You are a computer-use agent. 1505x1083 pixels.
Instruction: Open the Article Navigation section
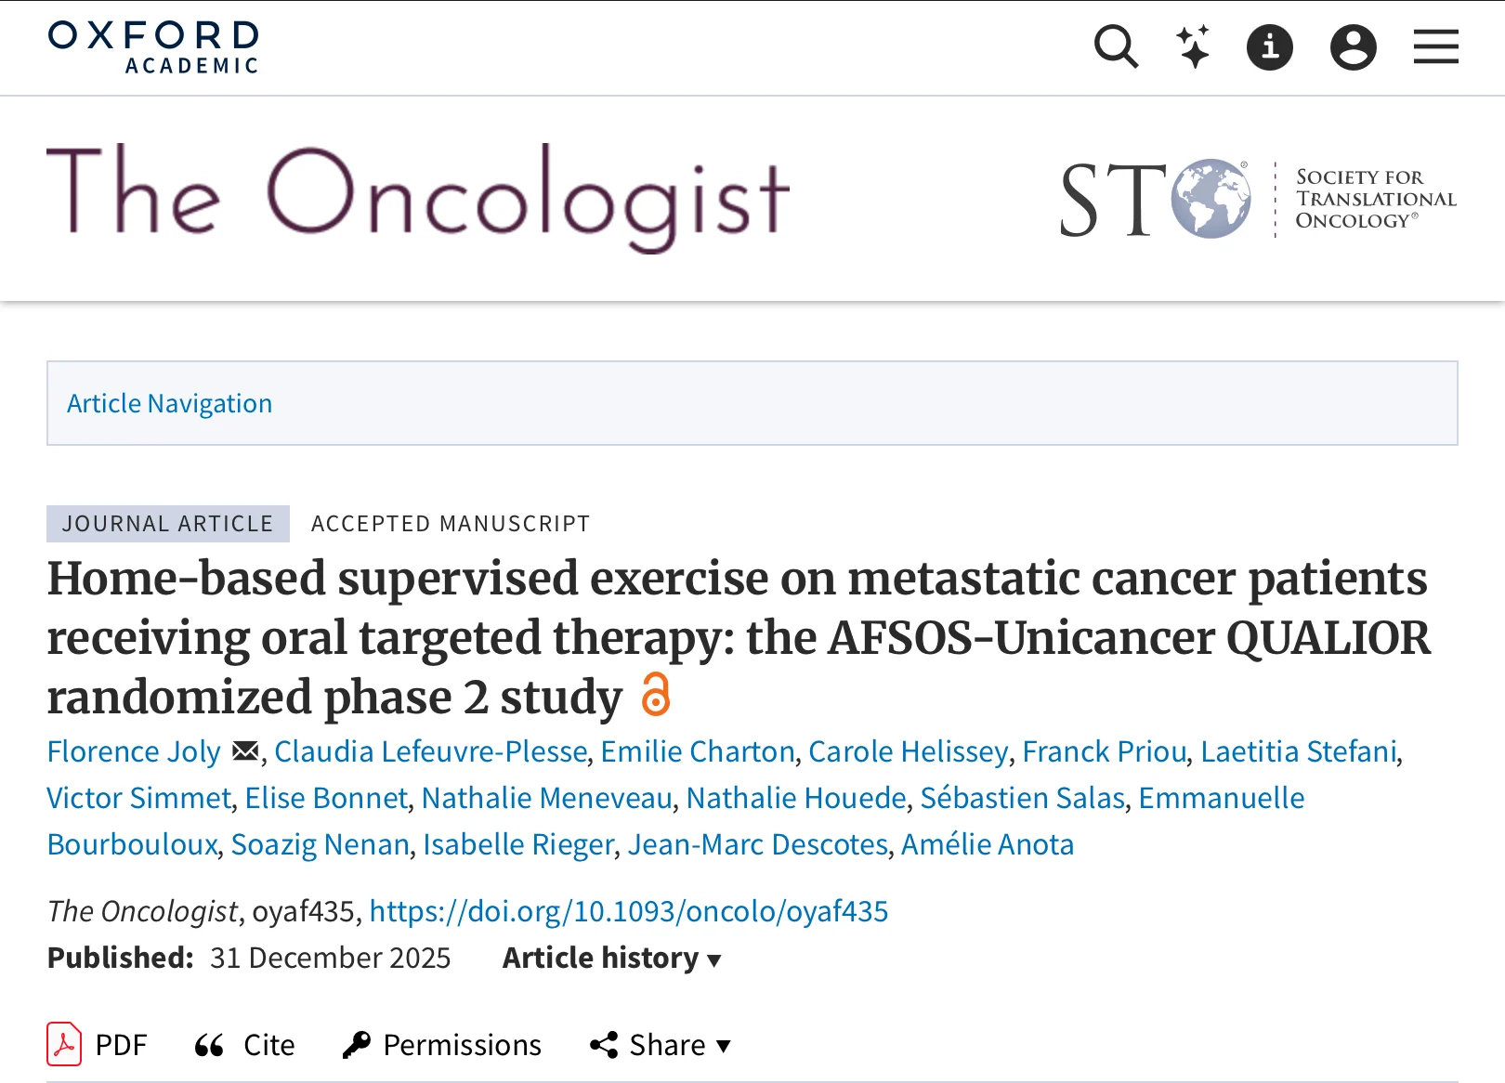tap(169, 403)
